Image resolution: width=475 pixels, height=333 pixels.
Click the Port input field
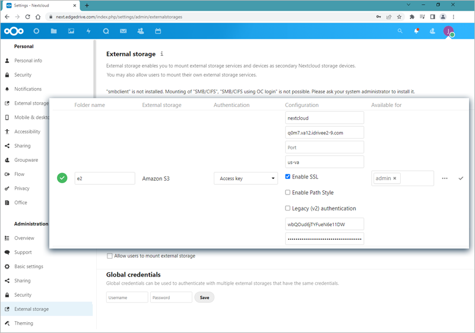pyautogui.click(x=324, y=147)
